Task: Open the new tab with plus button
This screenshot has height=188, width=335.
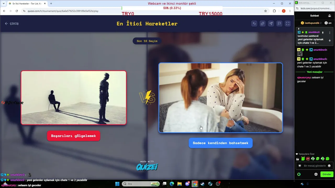Action: click(x=51, y=3)
